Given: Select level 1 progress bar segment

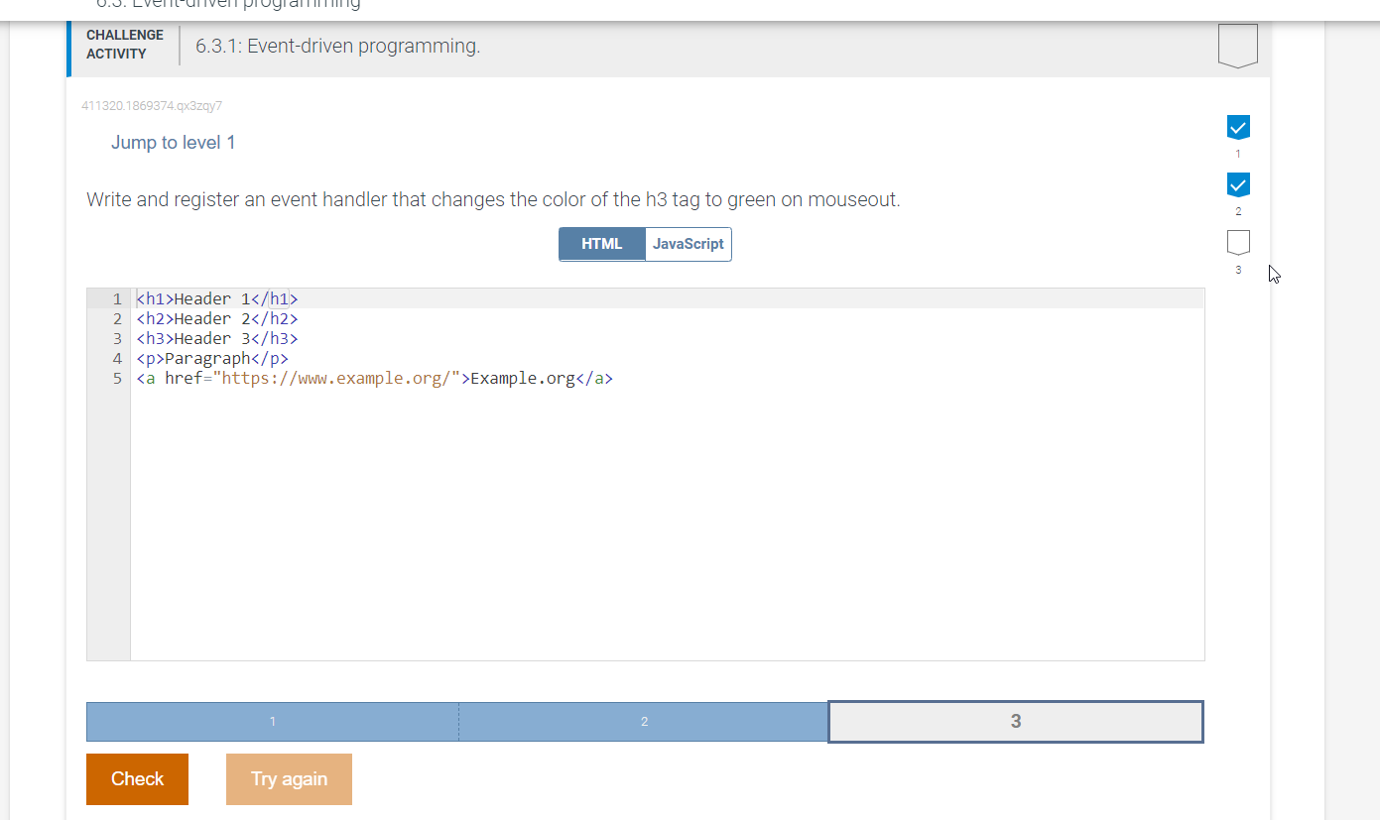Looking at the screenshot, I should click(273, 722).
